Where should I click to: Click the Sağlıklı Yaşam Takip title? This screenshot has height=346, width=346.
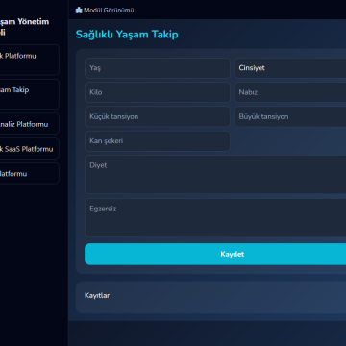pyautogui.click(x=127, y=35)
